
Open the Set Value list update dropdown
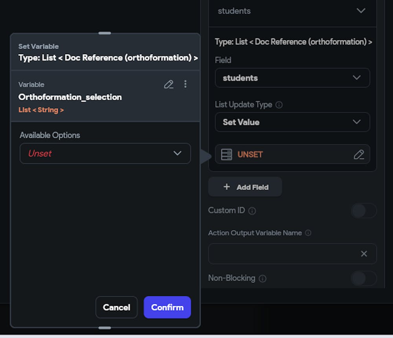pos(292,122)
